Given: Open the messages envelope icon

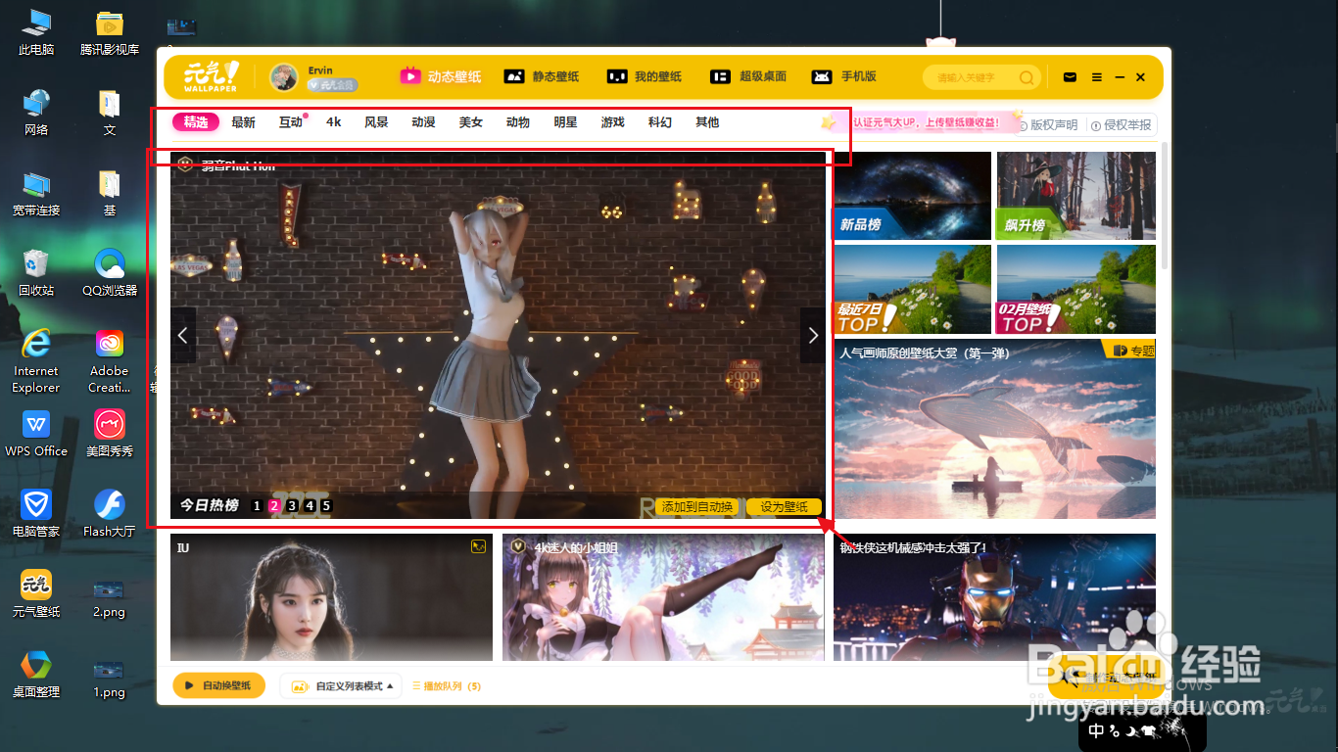Looking at the screenshot, I should pyautogui.click(x=1071, y=77).
